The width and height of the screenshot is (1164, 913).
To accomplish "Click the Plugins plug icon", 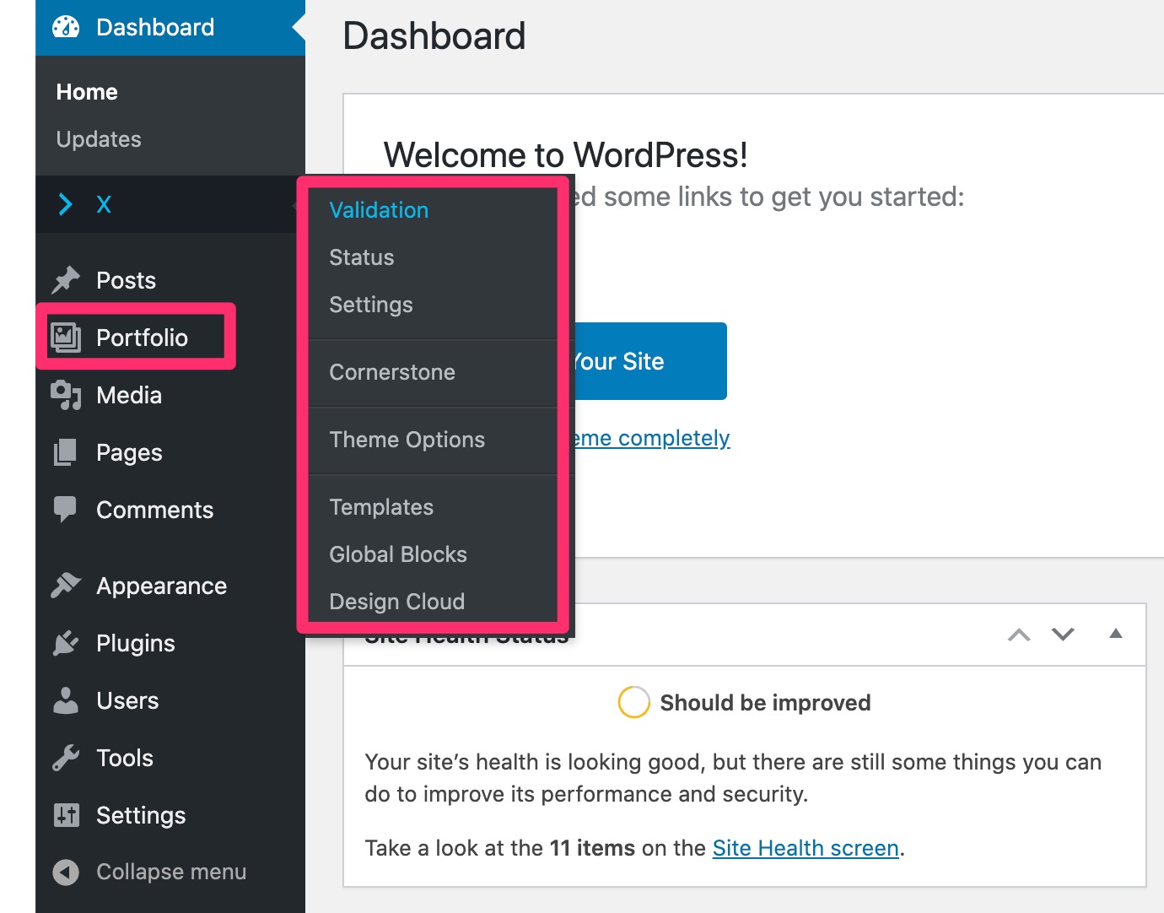I will click(x=66, y=643).
